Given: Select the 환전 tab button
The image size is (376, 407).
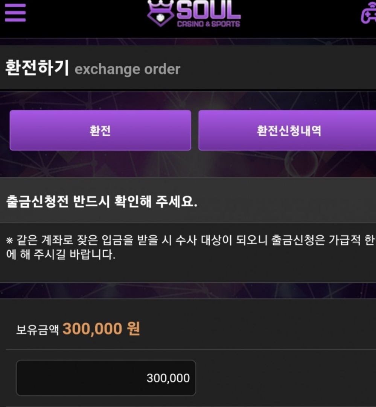Looking at the screenshot, I should 100,130.
